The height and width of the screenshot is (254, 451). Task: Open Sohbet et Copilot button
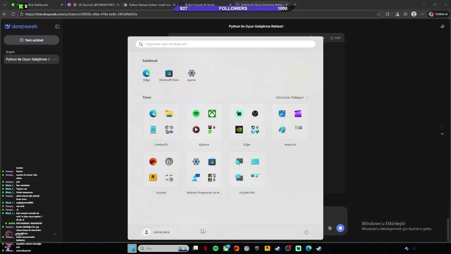[x=438, y=14]
